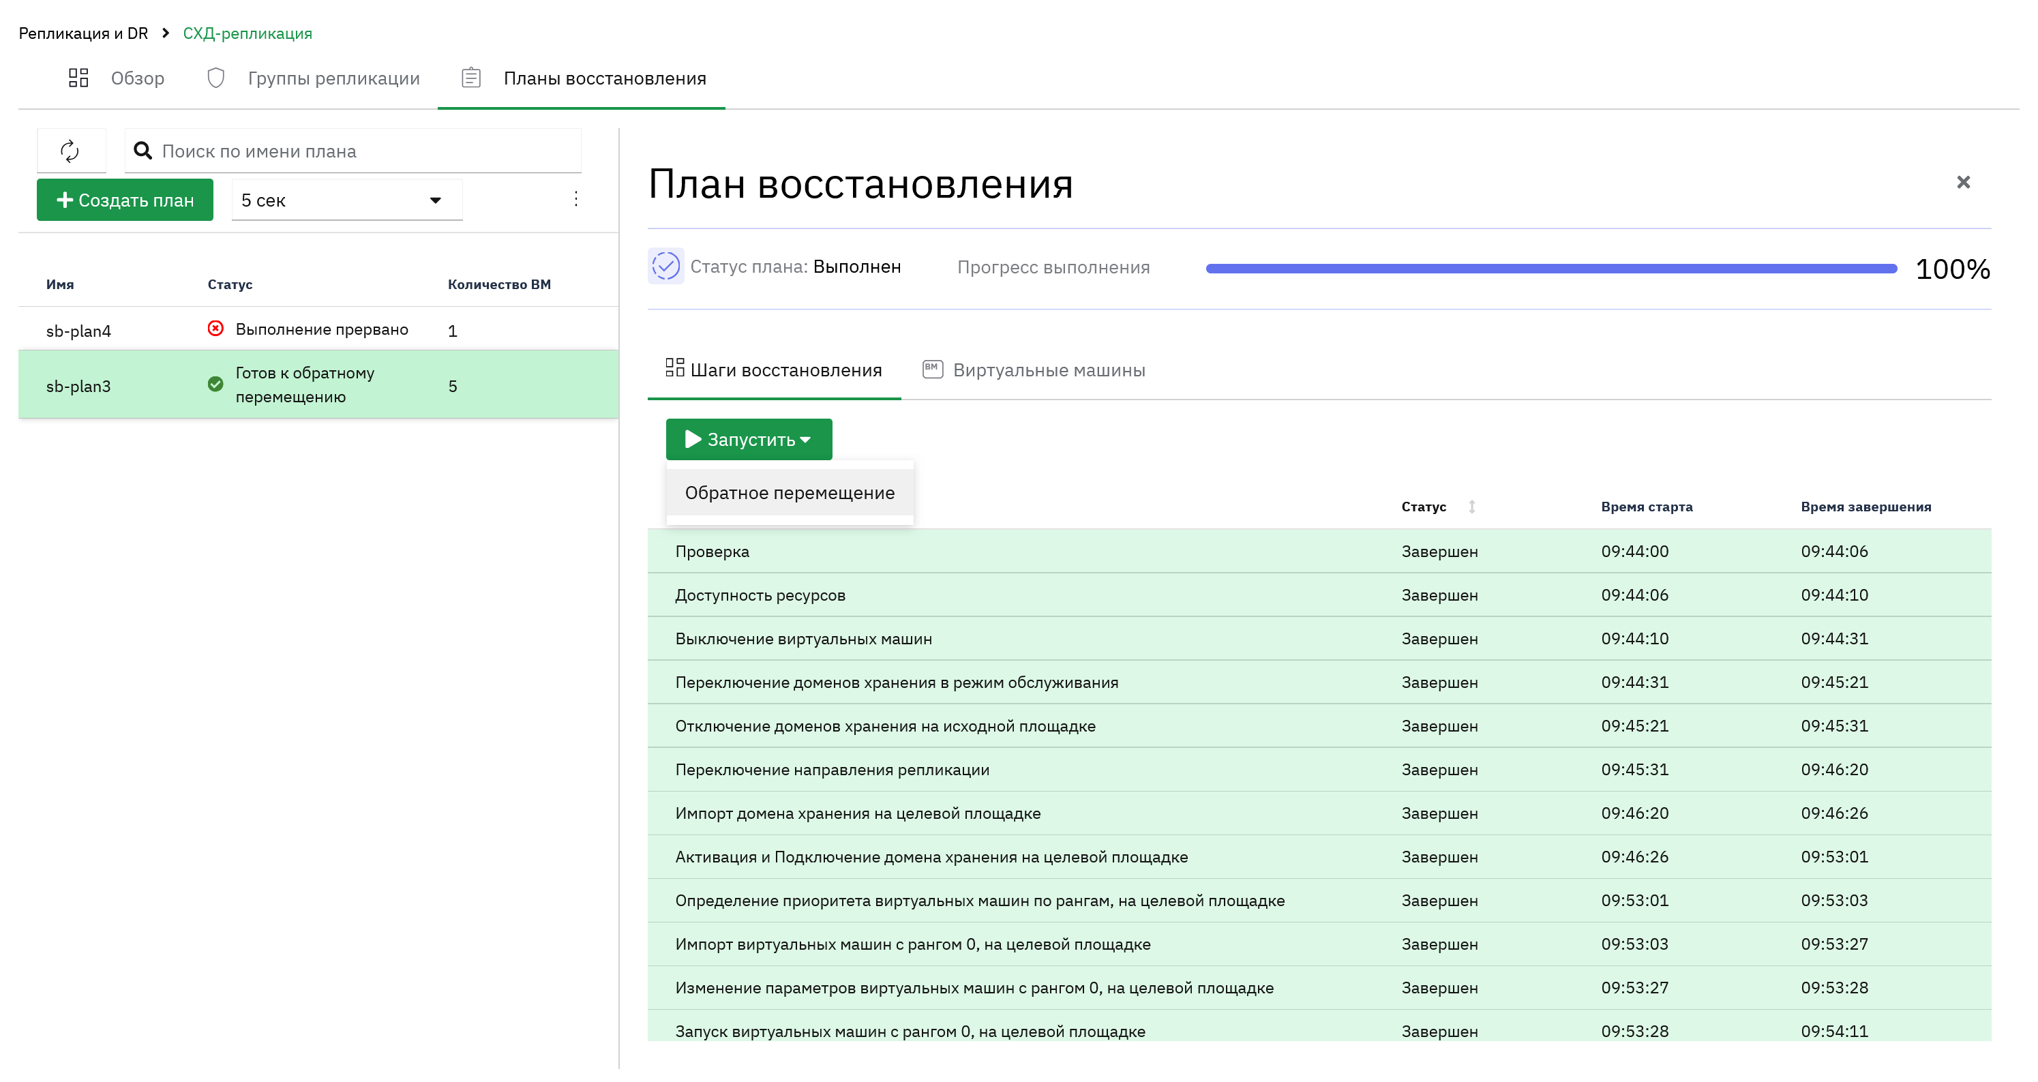
Task: Expand the Запустить dropdown button
Action: (749, 440)
